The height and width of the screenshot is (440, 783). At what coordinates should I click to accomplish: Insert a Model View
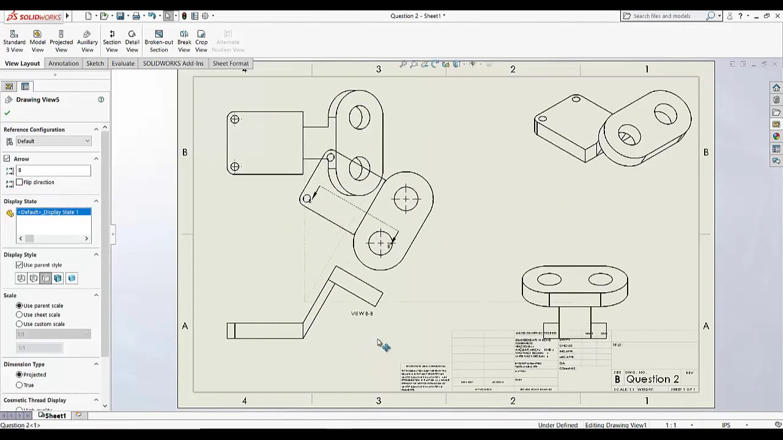[37, 41]
